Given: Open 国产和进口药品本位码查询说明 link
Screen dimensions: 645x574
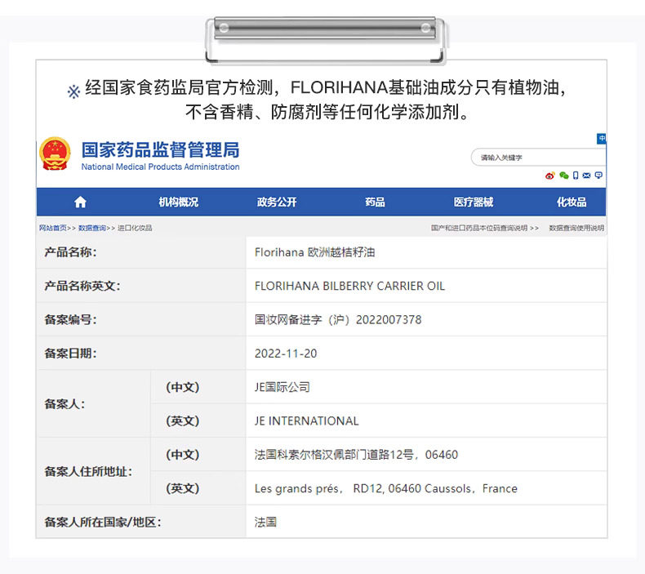Looking at the screenshot, I should click(x=479, y=228).
